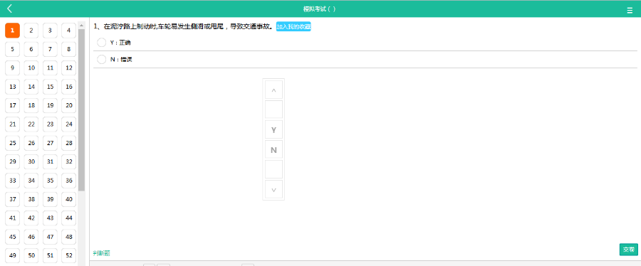
Task: Jump to question 7
Action: (x=50, y=49)
